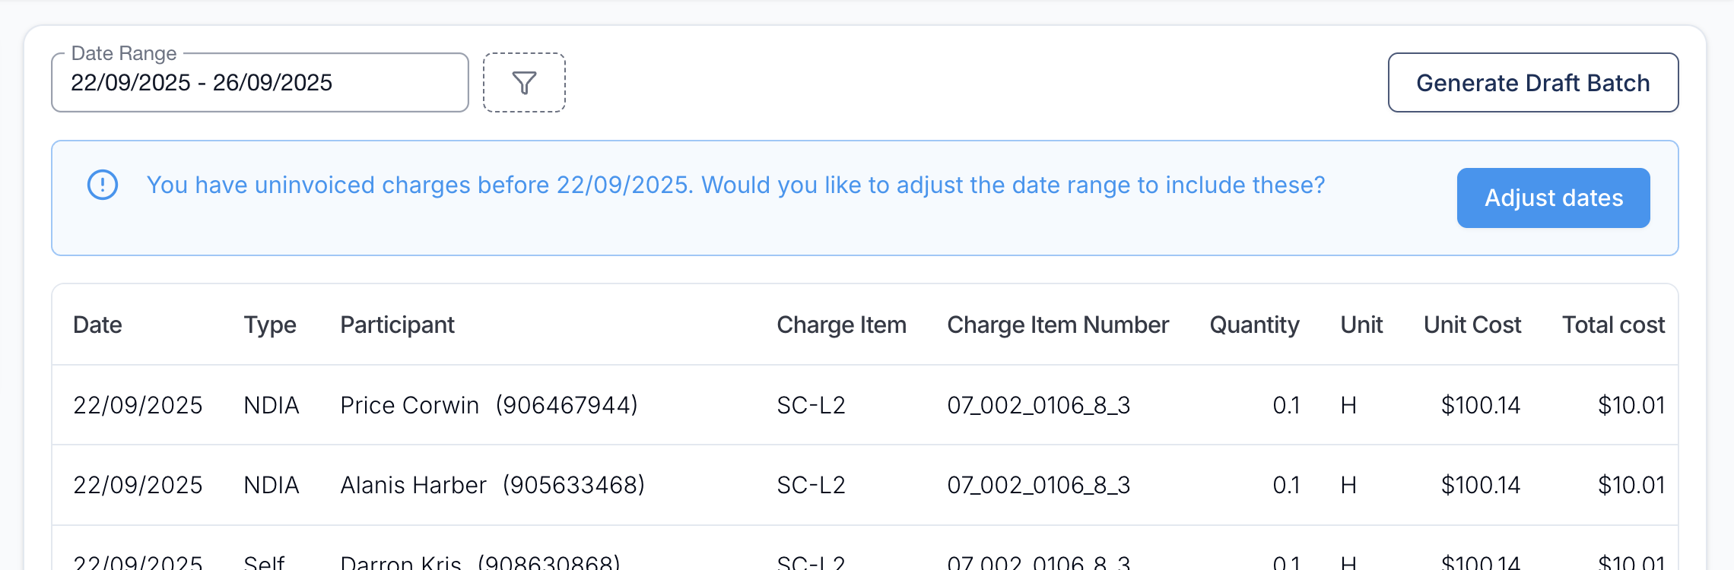
Task: Click Alanis Harber's charge item number
Action: click(x=1038, y=486)
